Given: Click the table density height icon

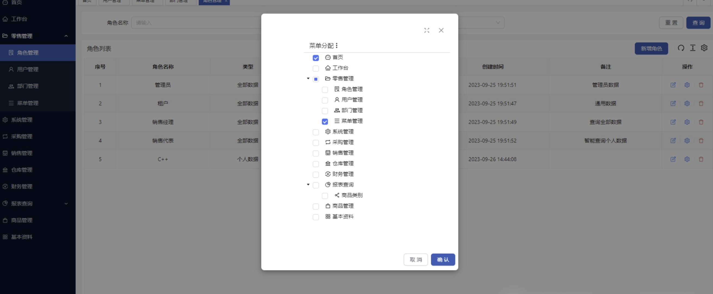Looking at the screenshot, I should 693,48.
